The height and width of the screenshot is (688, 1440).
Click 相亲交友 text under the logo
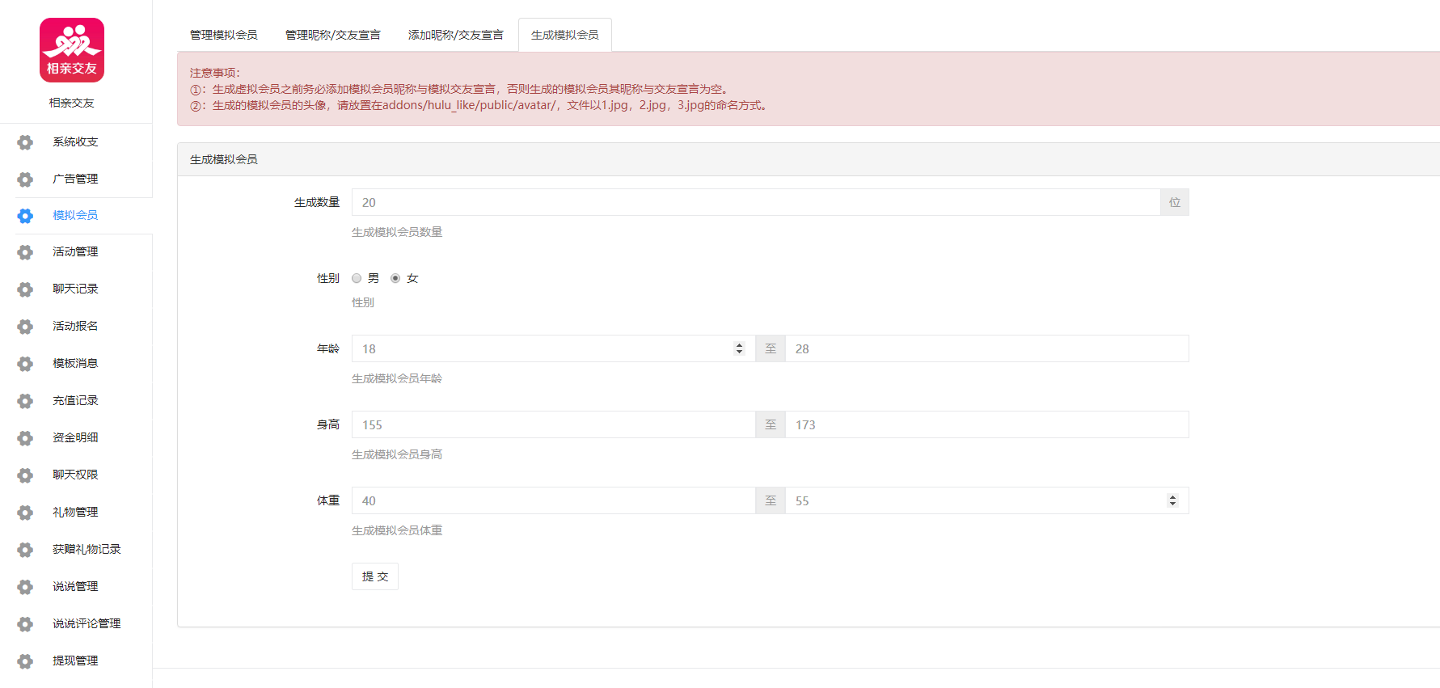(72, 103)
